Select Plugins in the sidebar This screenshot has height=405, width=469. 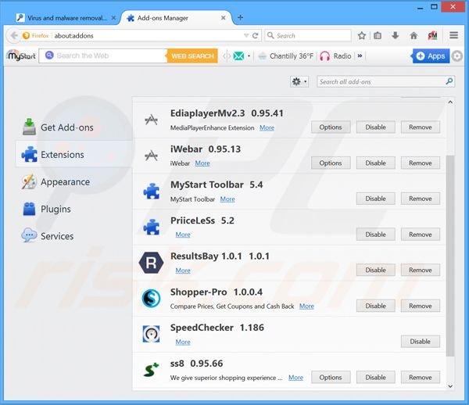pyautogui.click(x=55, y=209)
